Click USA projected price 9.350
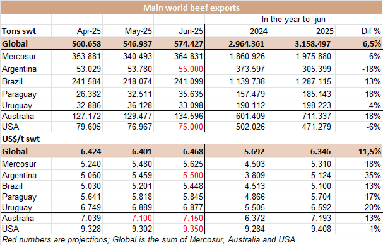383x245 pixels. (192, 229)
